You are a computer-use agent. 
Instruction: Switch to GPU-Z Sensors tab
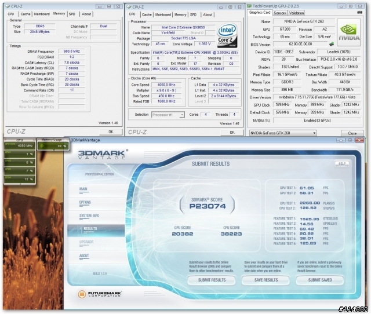click(x=279, y=13)
